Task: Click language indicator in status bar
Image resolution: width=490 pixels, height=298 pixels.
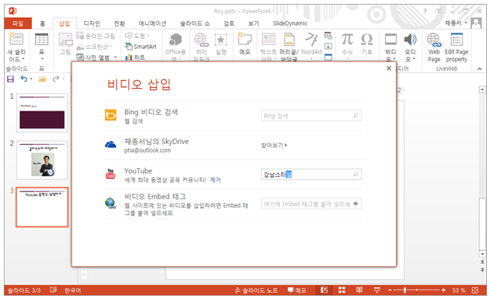Action: pyautogui.click(x=72, y=290)
